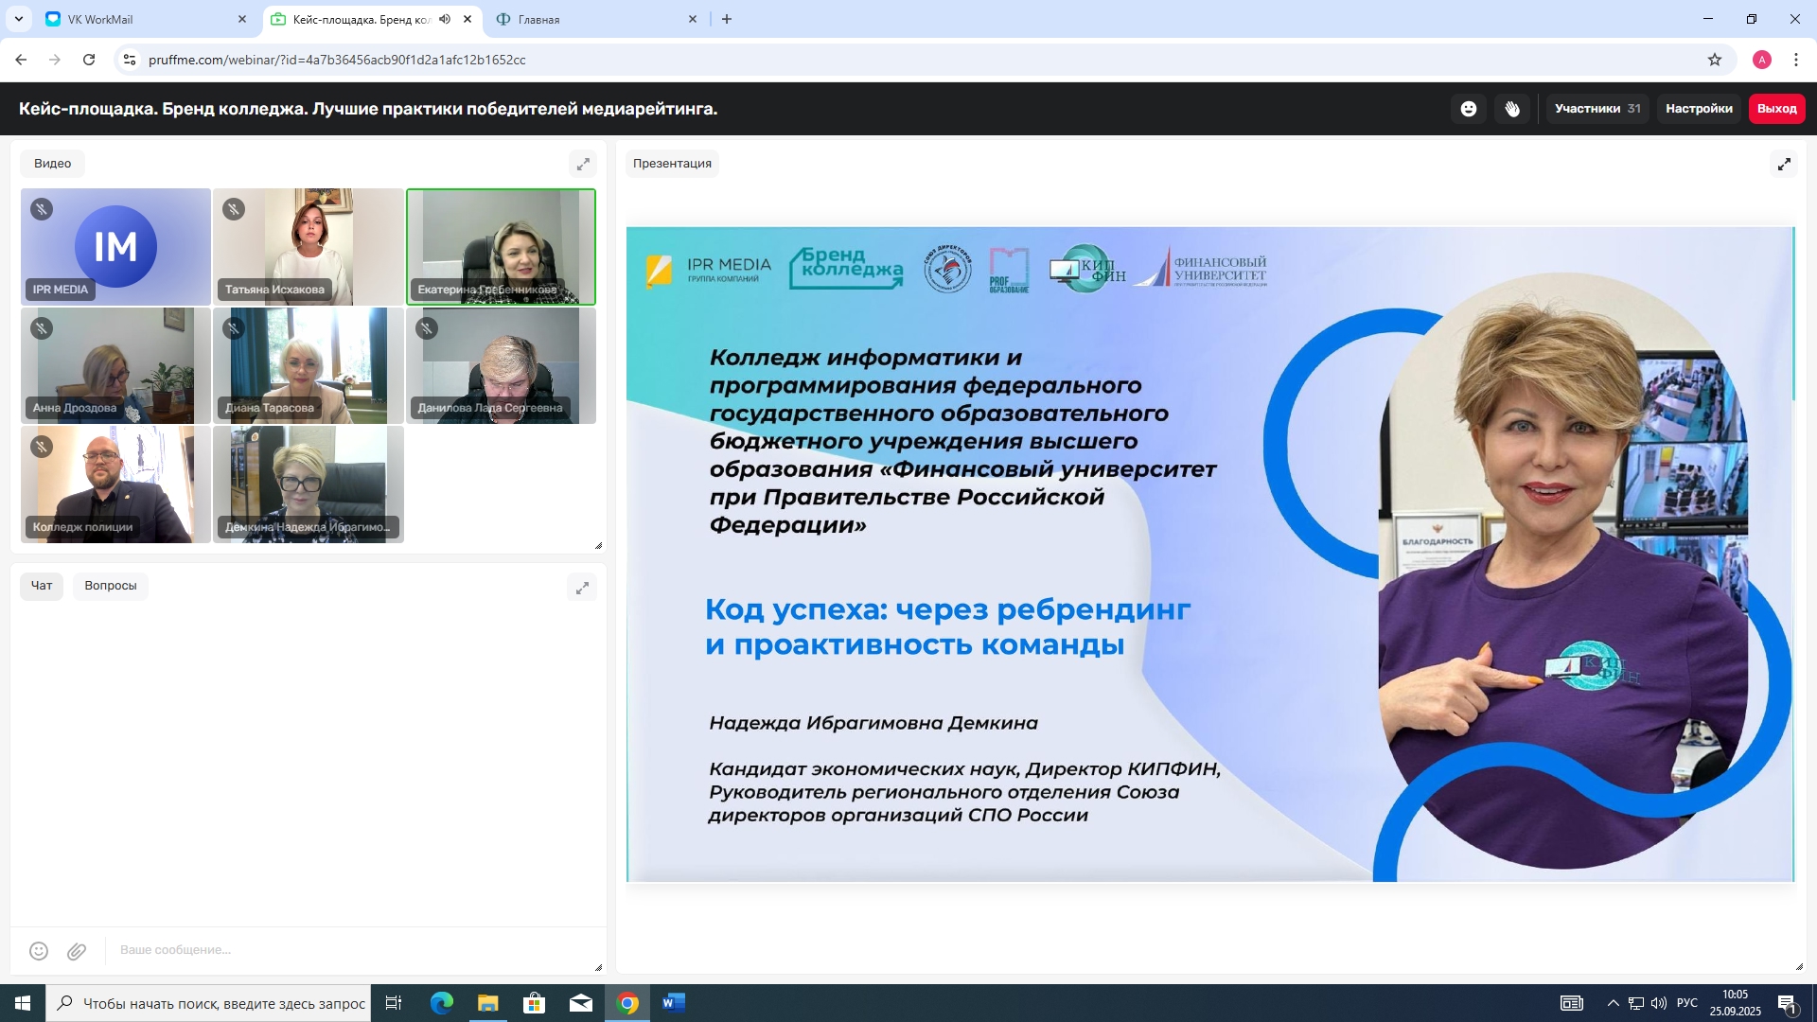Viewport: 1817px width, 1022px height.
Task: Click the paperclip attach file icon
Action: click(x=77, y=951)
